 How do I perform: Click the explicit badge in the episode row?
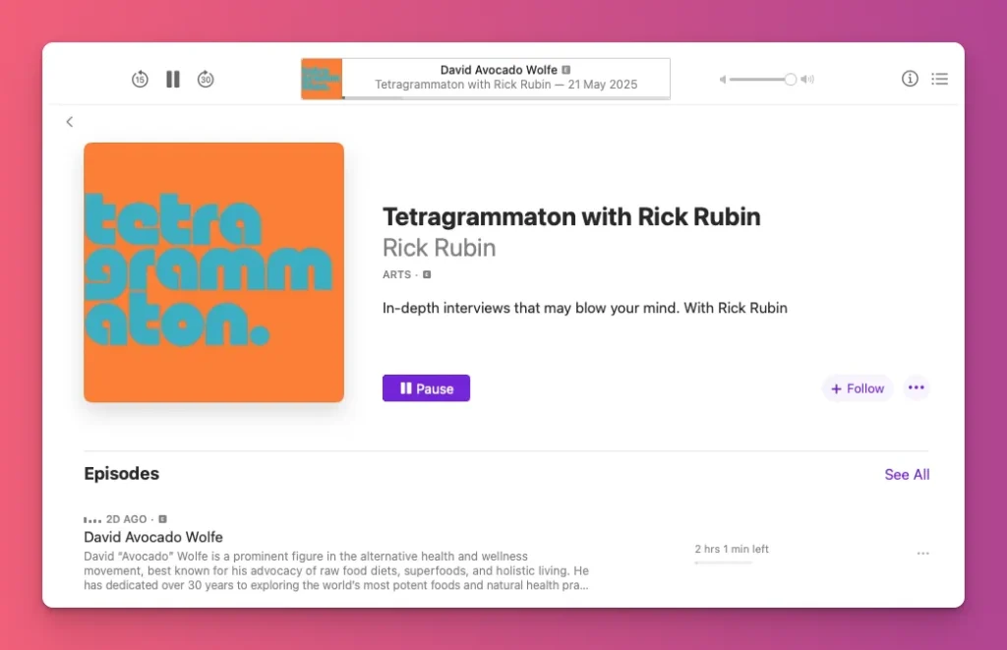coord(162,519)
